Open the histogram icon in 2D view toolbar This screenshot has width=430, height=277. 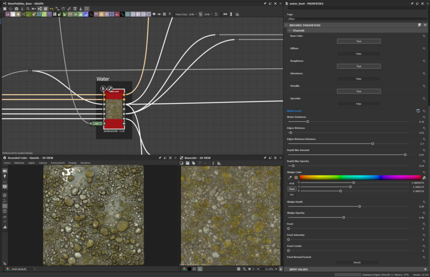219,163
